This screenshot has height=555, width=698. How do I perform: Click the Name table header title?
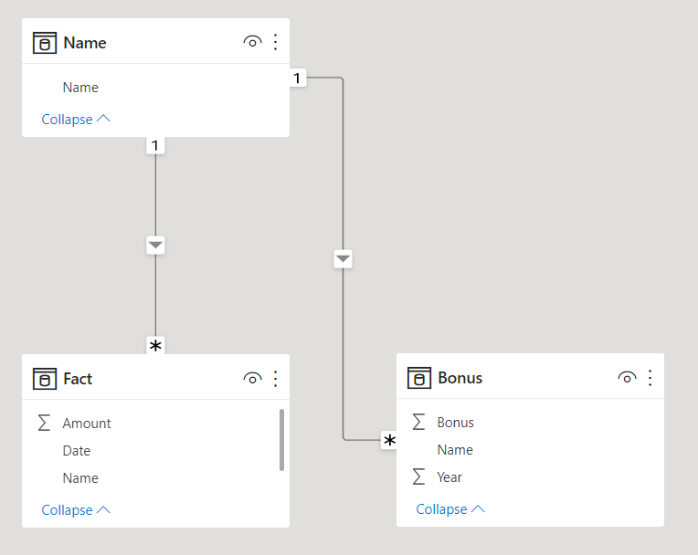(x=85, y=43)
